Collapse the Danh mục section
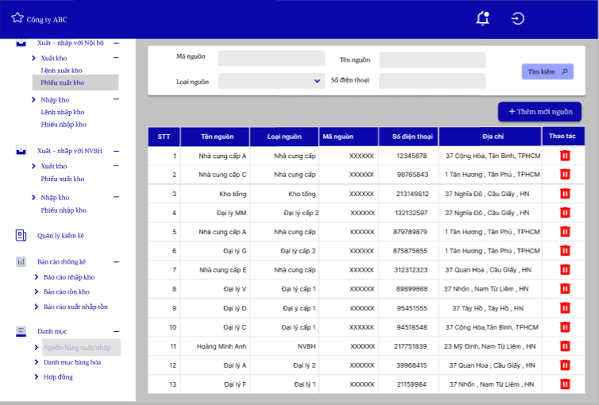The height and width of the screenshot is (405, 599). click(117, 332)
